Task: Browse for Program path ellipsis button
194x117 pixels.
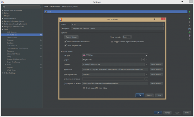Action: pyautogui.click(x=146, y=64)
